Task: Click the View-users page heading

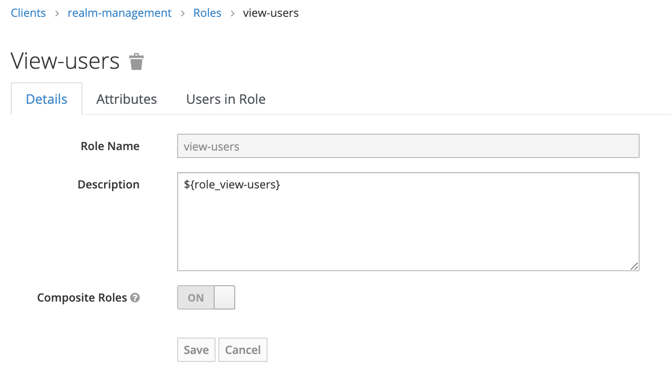Action: pyautogui.click(x=65, y=61)
